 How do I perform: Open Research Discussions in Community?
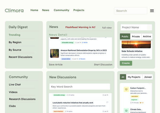[x=22, y=99]
